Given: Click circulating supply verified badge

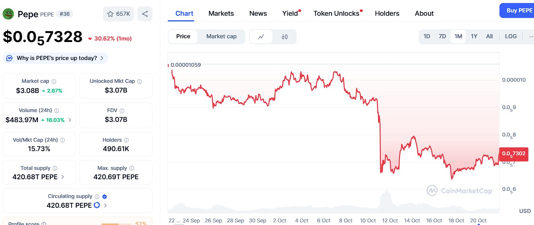Looking at the screenshot, I should (105, 196).
